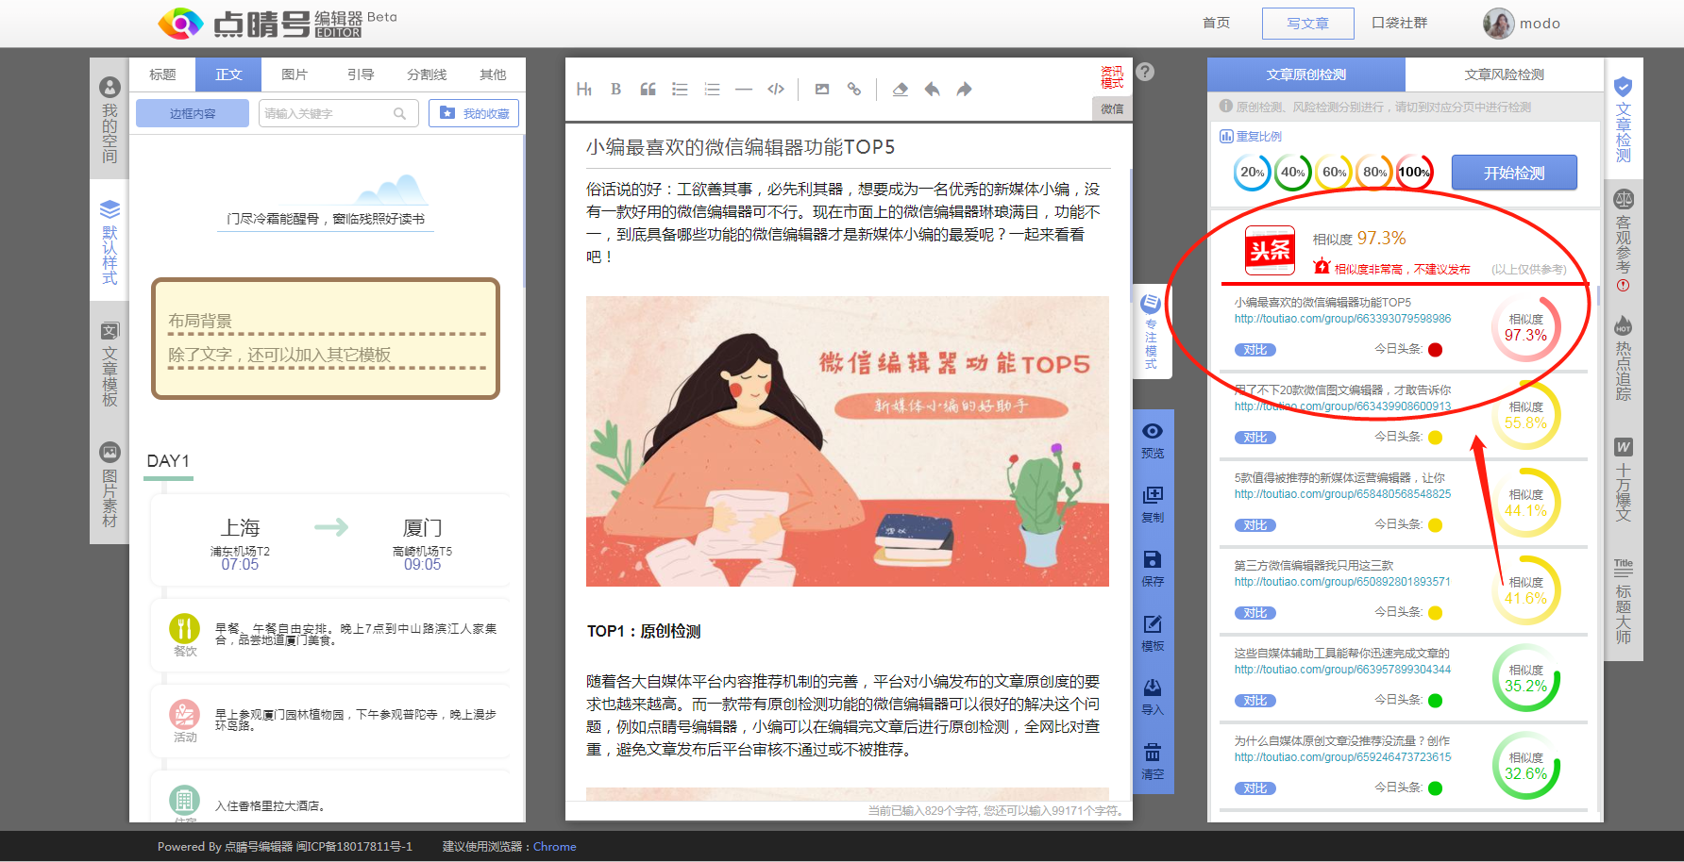This screenshot has height=862, width=1684.
Task: Click the keyword search input field
Action: pyautogui.click(x=327, y=113)
